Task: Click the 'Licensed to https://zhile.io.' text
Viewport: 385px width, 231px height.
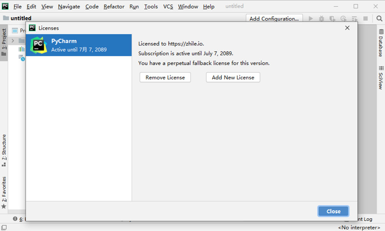Action: 171,44
